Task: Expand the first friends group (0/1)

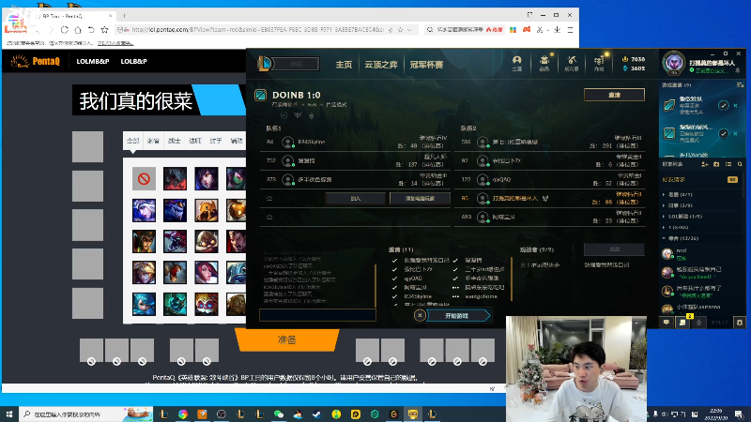Action: [x=700, y=195]
